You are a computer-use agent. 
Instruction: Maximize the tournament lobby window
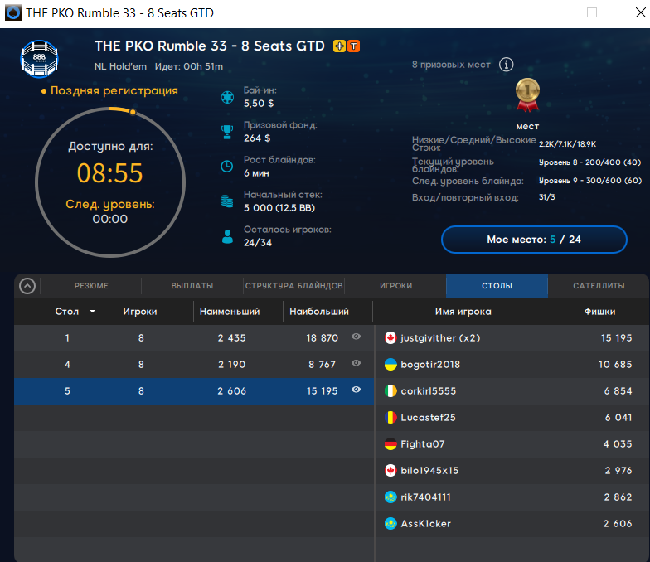click(592, 12)
